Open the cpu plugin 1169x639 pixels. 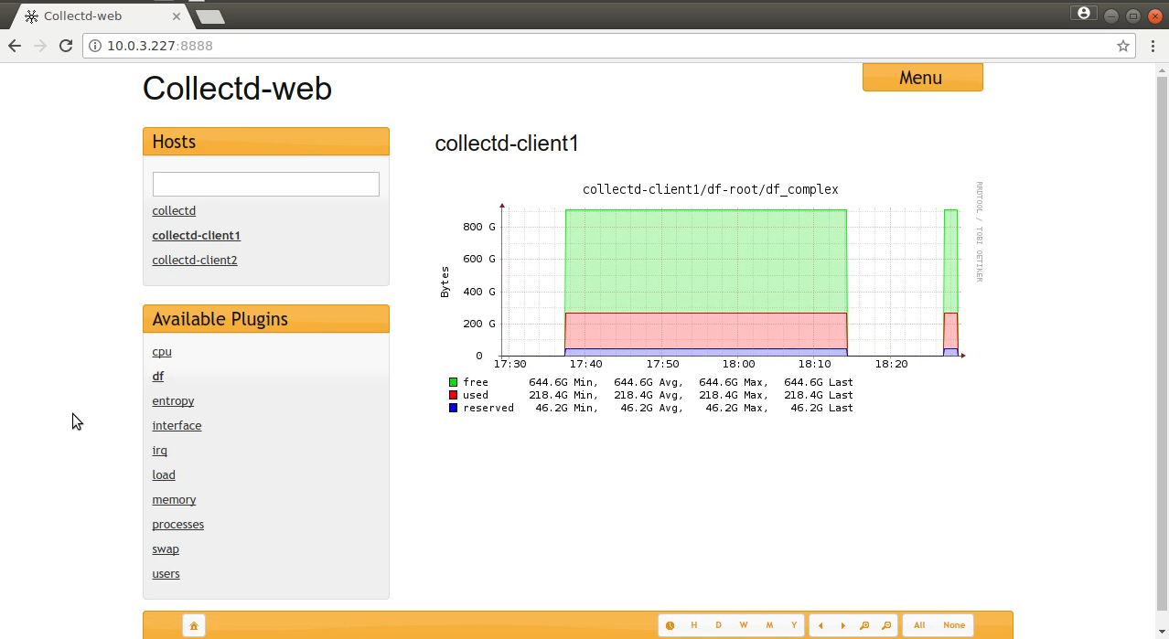click(x=162, y=351)
